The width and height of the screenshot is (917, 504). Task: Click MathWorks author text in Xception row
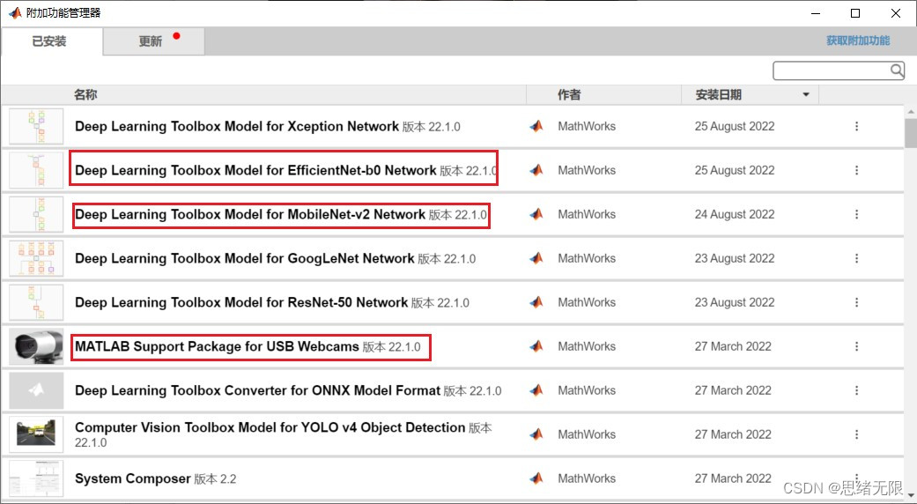[x=587, y=126]
